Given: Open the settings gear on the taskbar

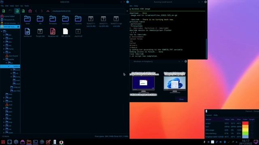Looking at the screenshot, I should [x=16, y=142].
